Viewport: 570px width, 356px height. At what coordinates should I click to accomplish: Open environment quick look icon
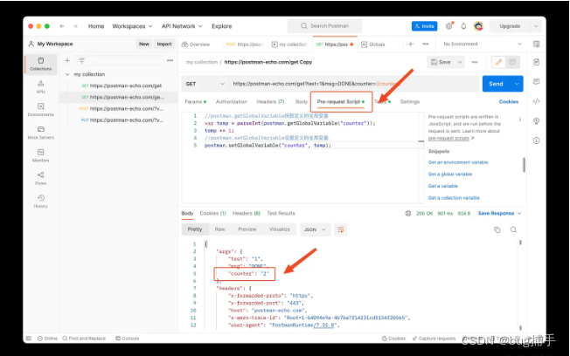[x=536, y=44]
